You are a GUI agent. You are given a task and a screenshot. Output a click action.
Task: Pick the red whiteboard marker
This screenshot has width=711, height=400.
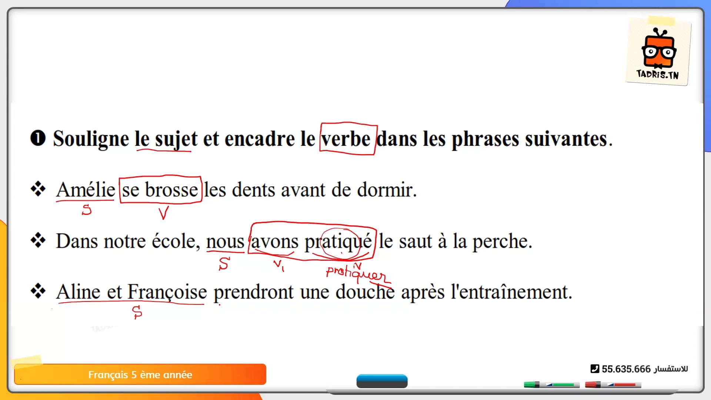[613, 385]
